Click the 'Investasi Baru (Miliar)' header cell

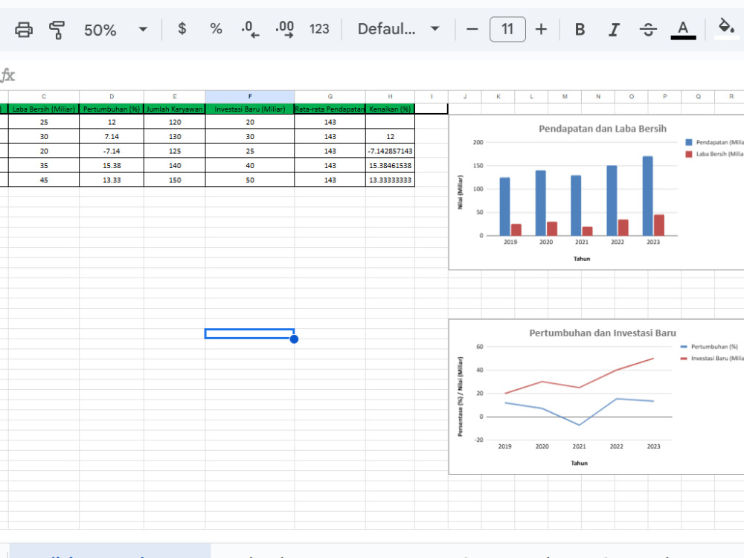click(x=250, y=109)
